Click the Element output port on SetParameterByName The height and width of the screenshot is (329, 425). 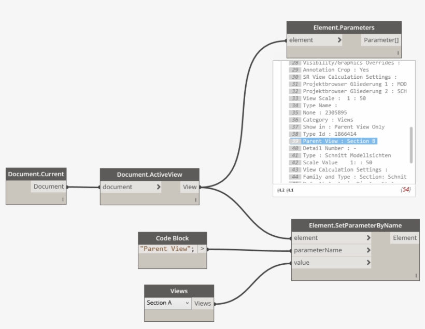404,238
